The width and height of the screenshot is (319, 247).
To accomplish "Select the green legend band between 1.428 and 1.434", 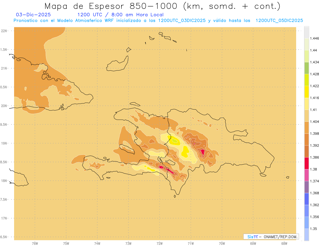I will pyautogui.click(x=307, y=68).
